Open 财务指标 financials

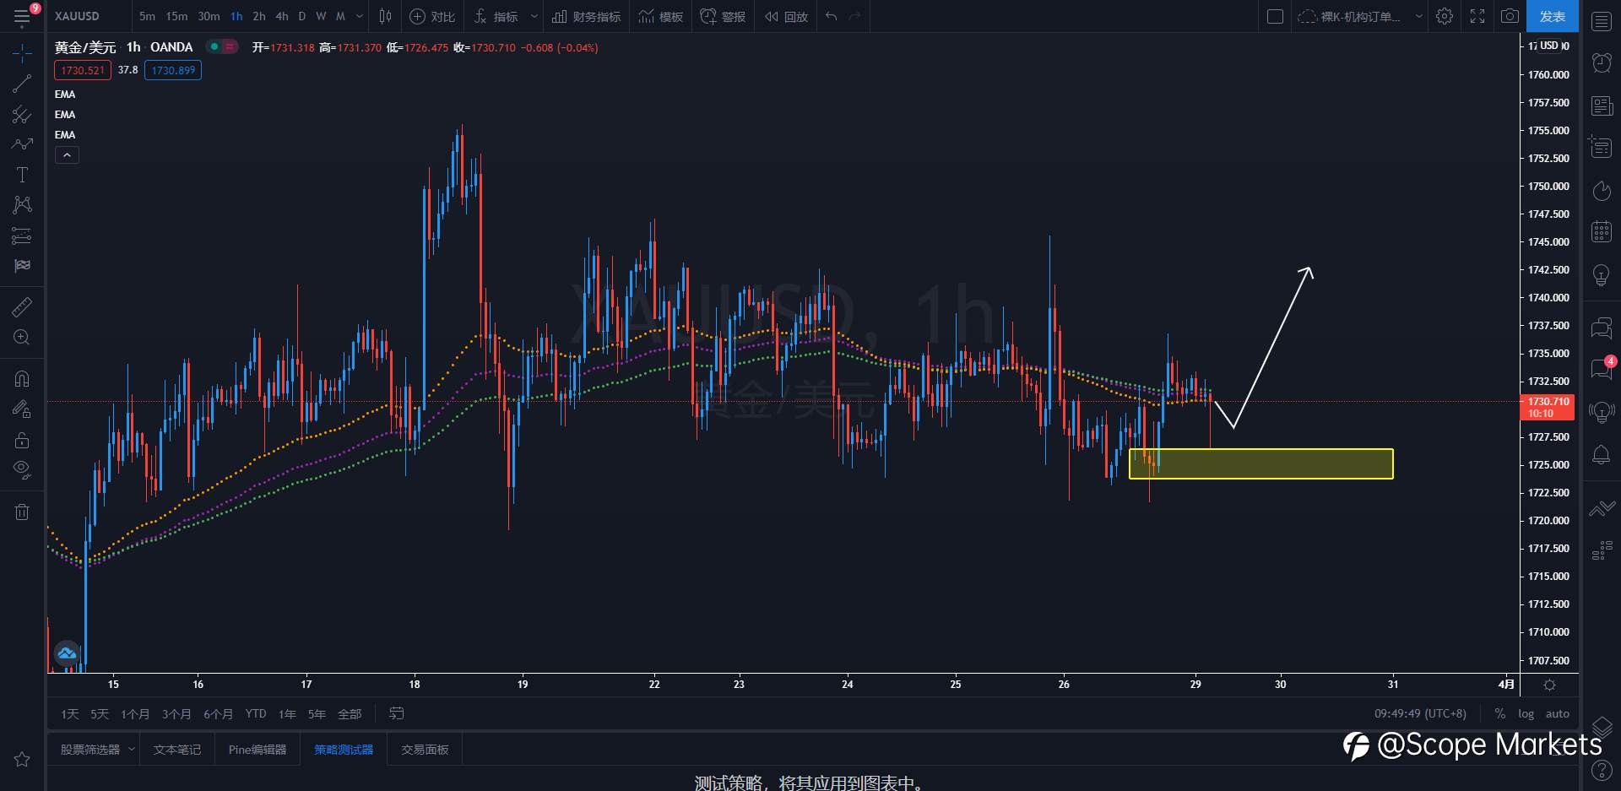pyautogui.click(x=587, y=16)
